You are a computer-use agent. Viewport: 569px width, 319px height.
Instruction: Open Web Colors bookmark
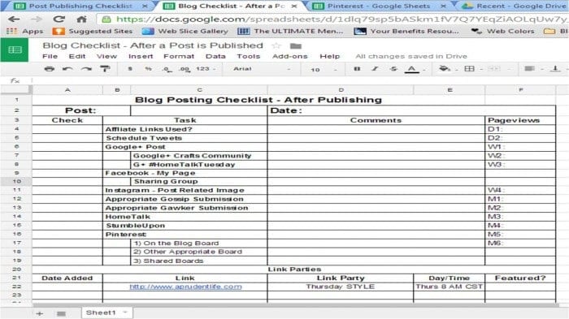pos(502,31)
